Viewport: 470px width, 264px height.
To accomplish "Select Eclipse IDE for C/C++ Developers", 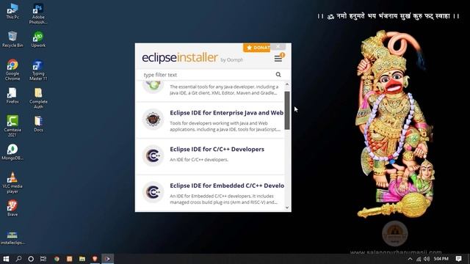I will click(x=210, y=156).
